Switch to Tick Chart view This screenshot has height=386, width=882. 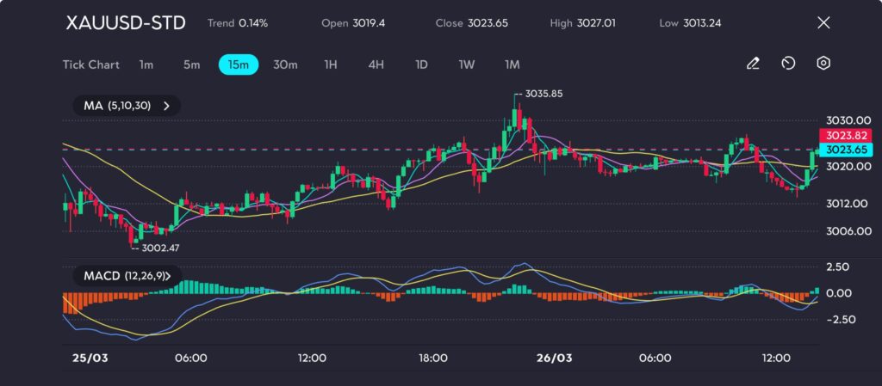(x=90, y=64)
